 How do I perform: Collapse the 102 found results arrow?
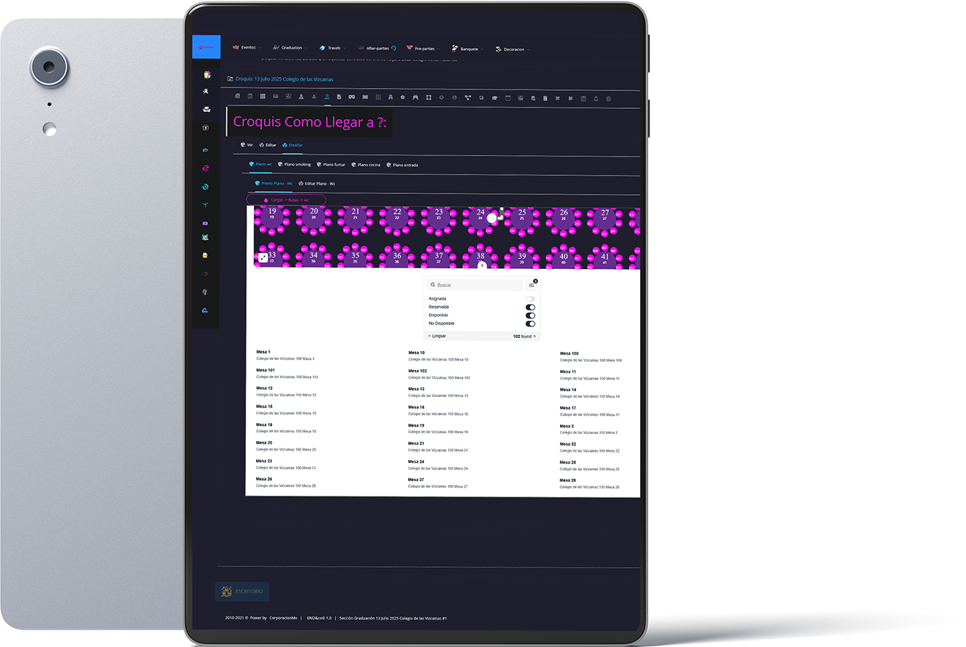click(x=535, y=337)
